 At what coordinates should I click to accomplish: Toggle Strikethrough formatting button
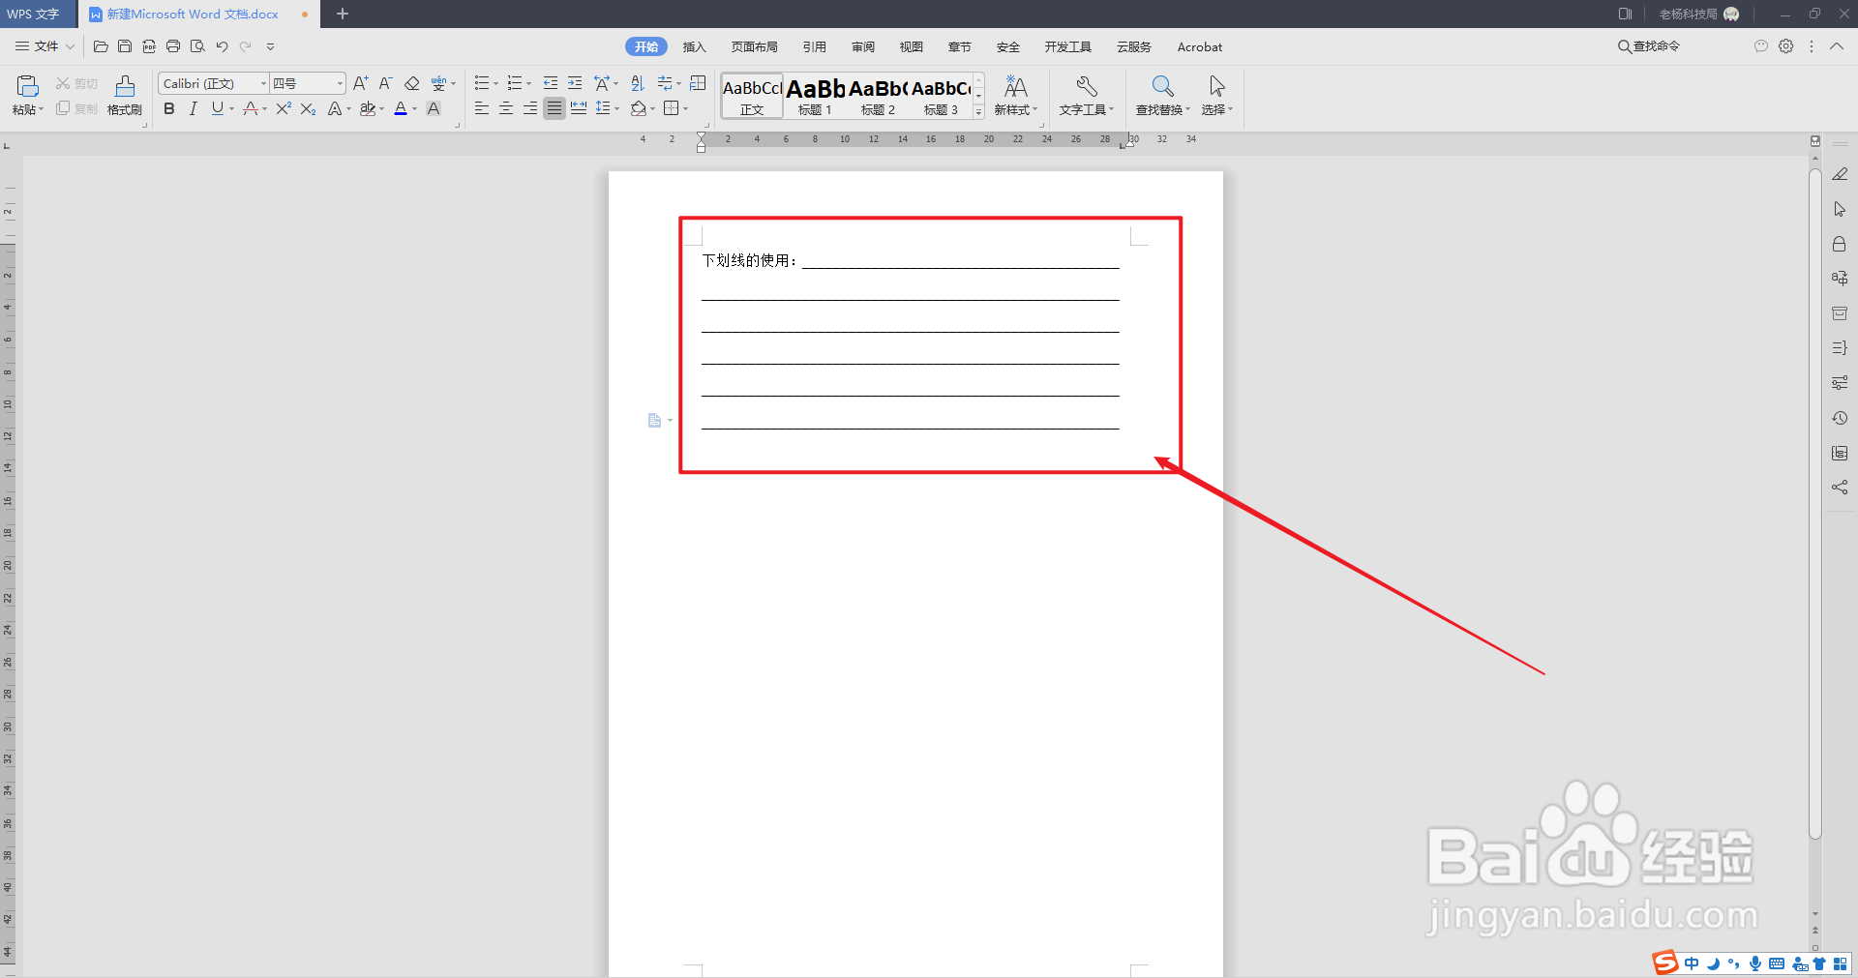click(250, 108)
